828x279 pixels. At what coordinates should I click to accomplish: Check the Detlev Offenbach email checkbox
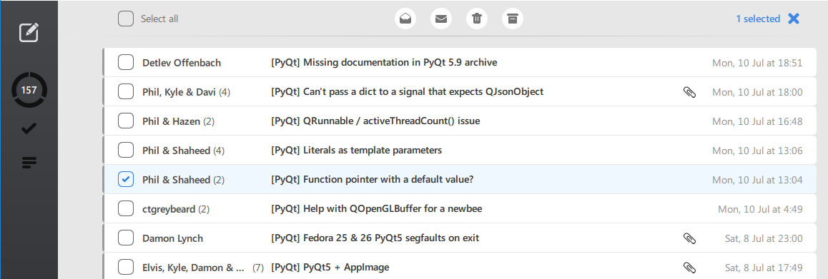tap(126, 62)
